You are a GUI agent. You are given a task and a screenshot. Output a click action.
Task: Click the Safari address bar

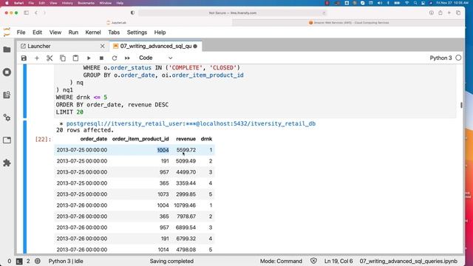point(233,13)
